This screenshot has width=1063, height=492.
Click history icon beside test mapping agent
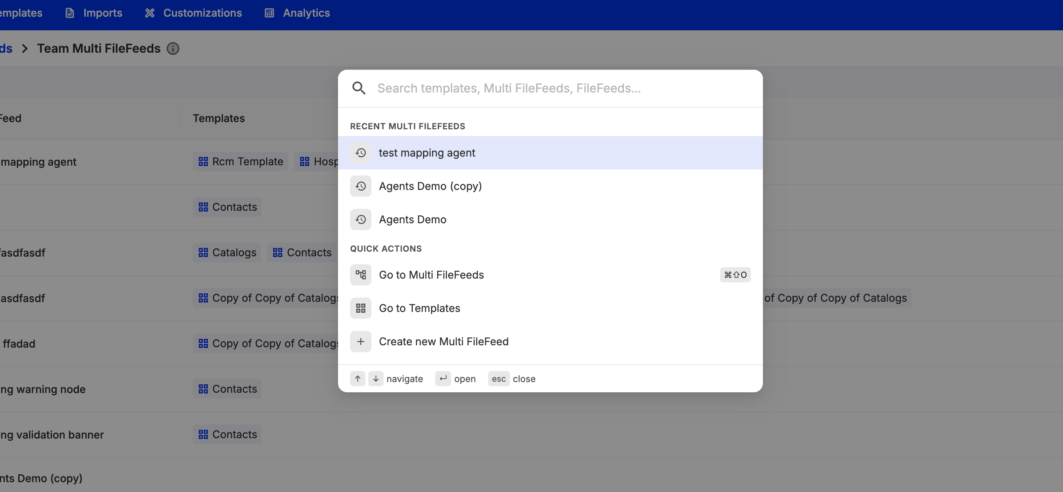361,153
